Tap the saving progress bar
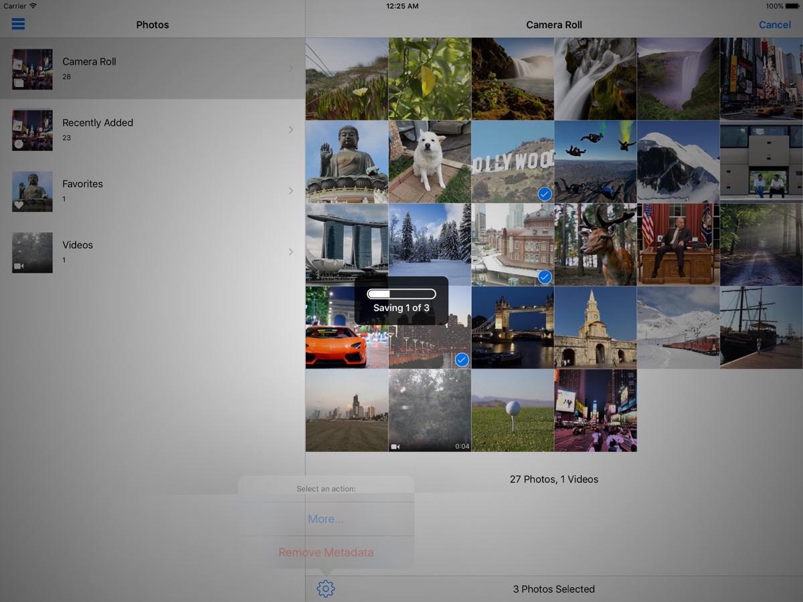 click(x=401, y=294)
